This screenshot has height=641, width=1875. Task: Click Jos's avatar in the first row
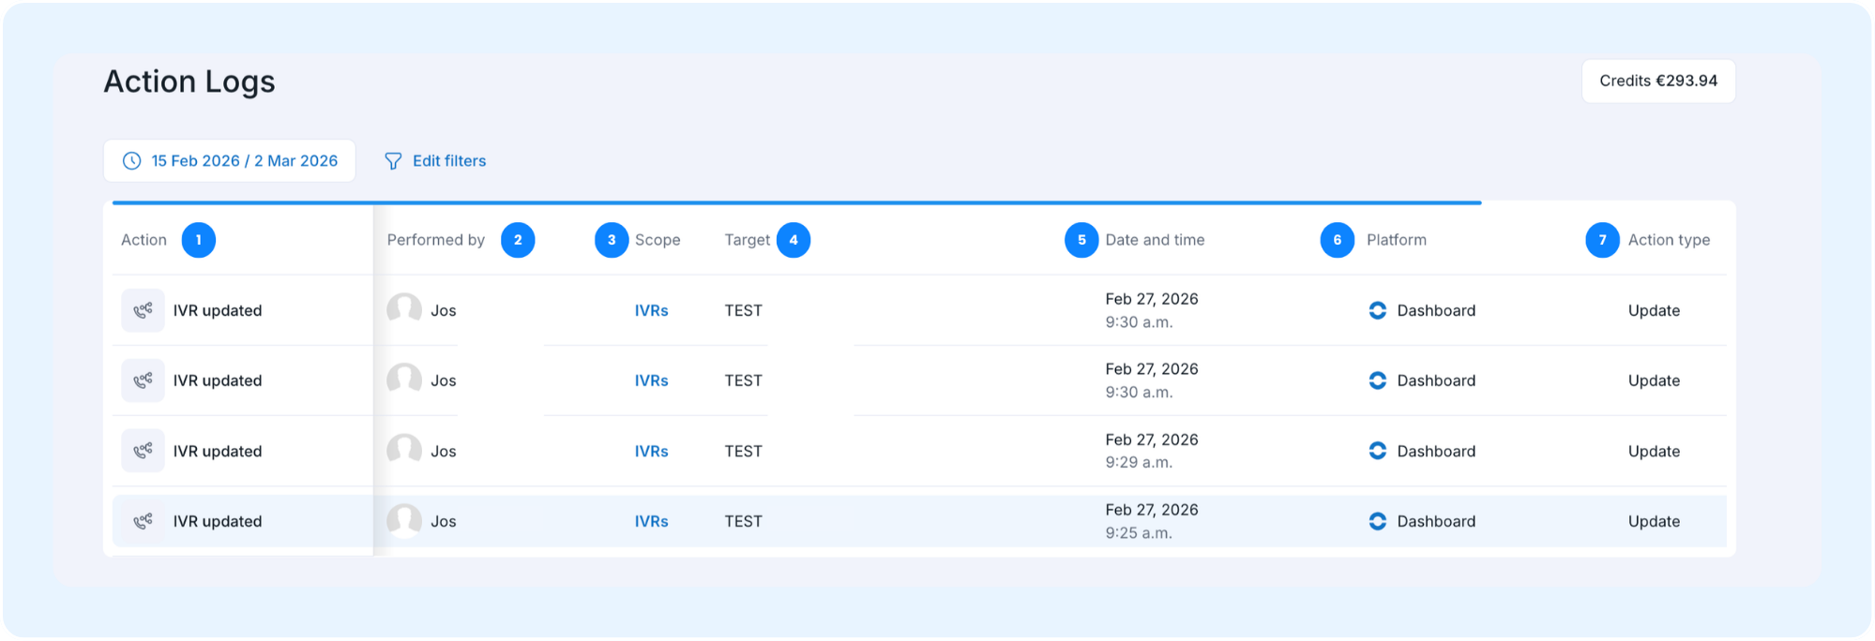404,309
